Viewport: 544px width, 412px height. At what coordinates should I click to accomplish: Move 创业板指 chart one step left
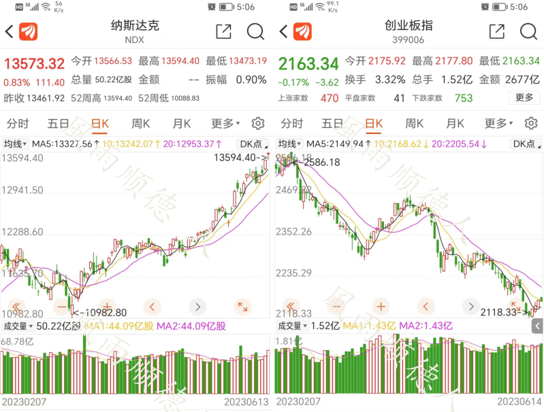(426, 307)
